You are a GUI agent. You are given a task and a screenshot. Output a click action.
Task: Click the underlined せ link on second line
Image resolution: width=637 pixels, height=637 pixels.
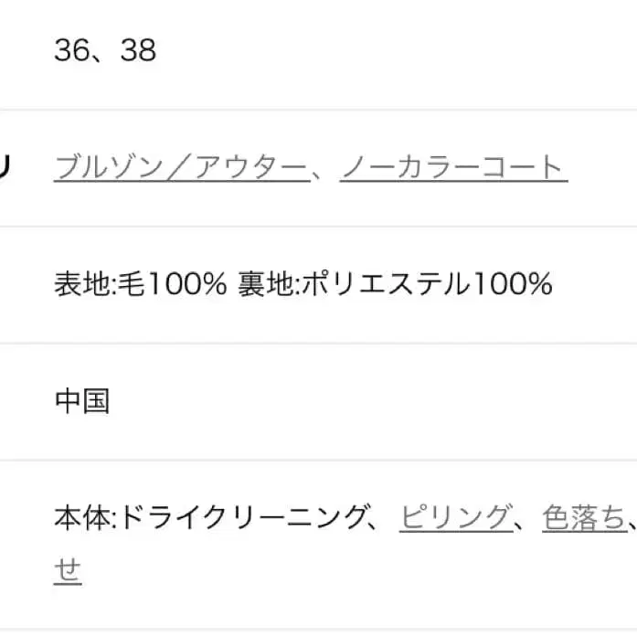click(68, 571)
